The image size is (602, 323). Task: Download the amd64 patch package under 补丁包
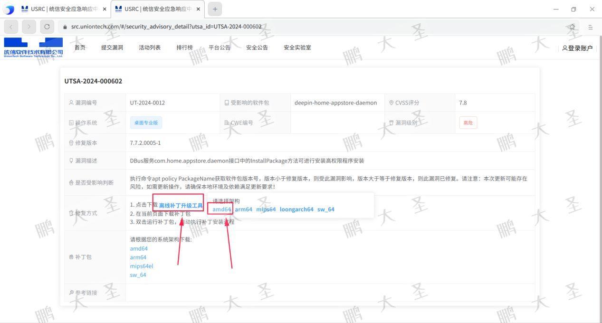(139, 248)
